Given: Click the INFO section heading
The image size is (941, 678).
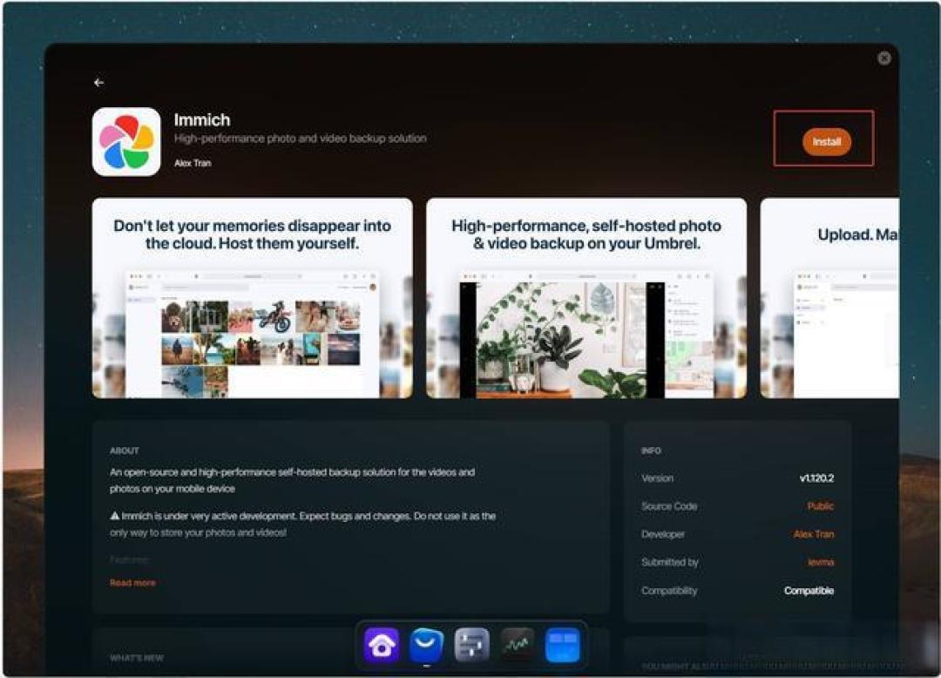Looking at the screenshot, I should [651, 451].
